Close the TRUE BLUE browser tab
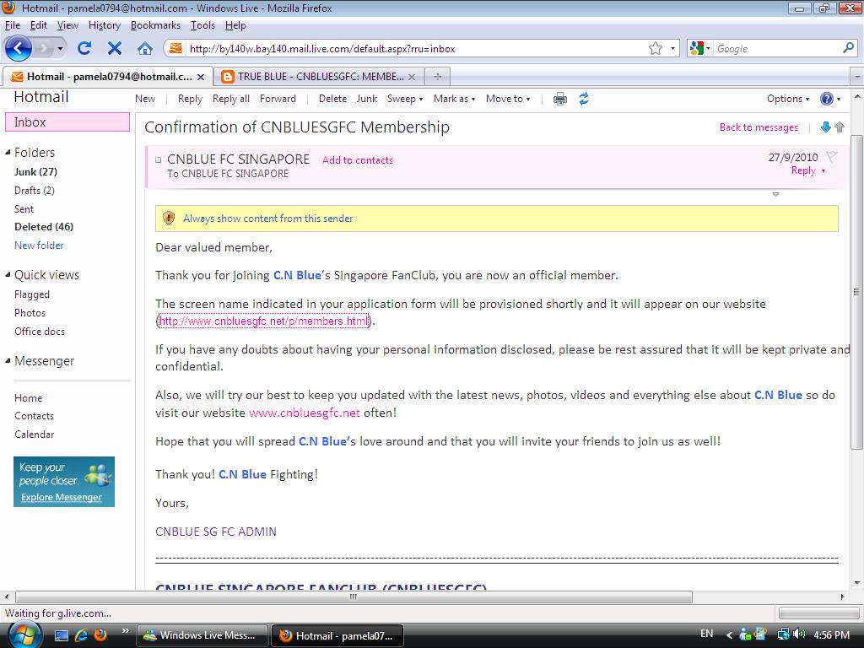 point(412,77)
